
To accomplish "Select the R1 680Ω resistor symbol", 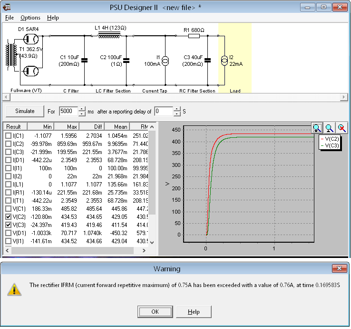I will click(x=194, y=36).
